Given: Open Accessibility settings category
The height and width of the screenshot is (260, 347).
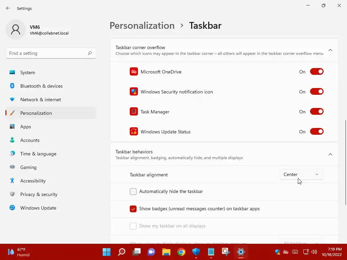Looking at the screenshot, I should [x=51, y=181].
